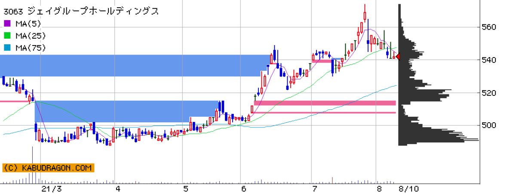516x194 pixels.
Task: Click the blue MA(75) legend swatch
Action: (x=7, y=48)
